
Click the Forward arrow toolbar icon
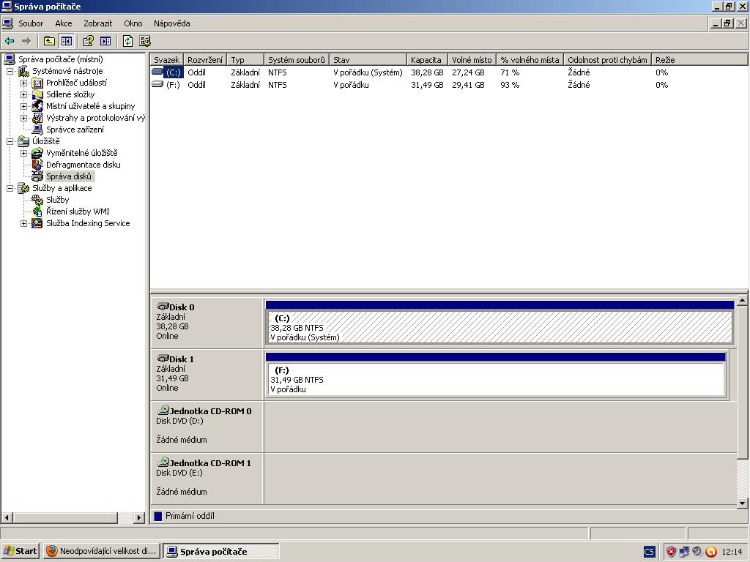[x=26, y=41]
